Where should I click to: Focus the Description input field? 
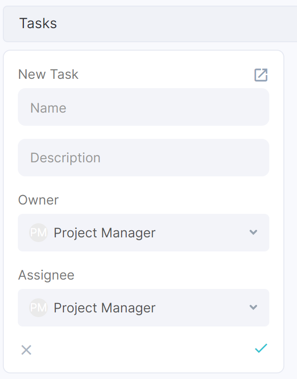click(144, 158)
